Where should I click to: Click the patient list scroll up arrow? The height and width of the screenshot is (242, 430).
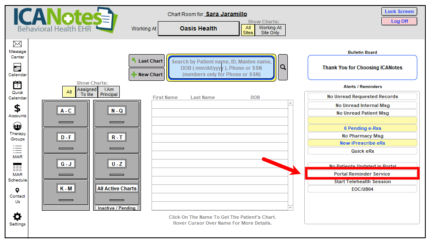290,103
